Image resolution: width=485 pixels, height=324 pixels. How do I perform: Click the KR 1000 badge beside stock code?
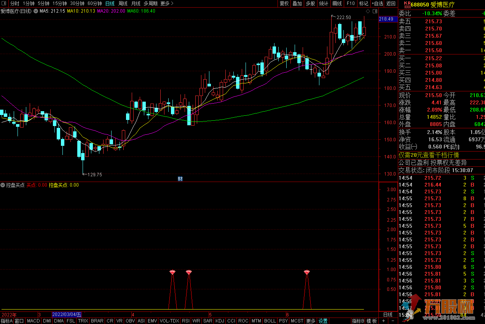click(x=407, y=5)
